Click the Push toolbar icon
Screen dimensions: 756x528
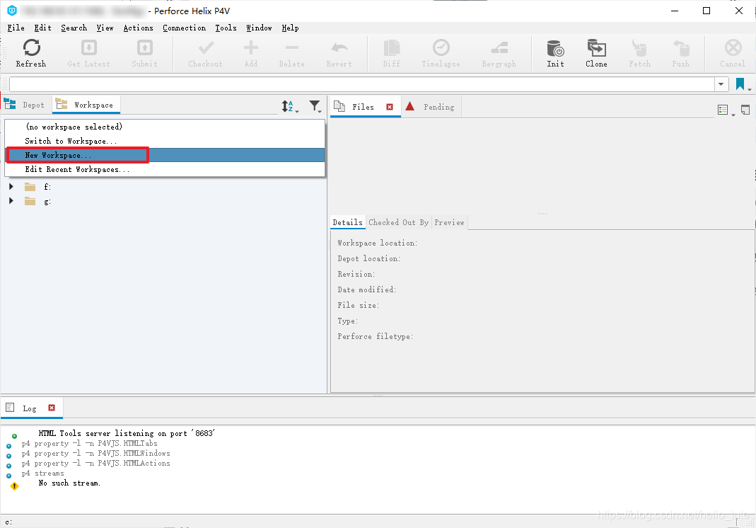click(x=681, y=48)
